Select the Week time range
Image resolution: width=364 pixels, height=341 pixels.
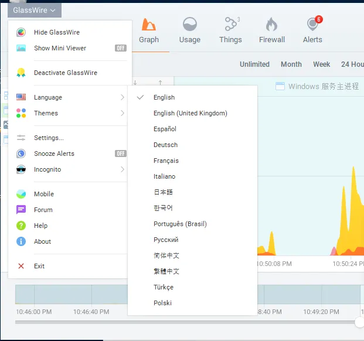coord(321,64)
